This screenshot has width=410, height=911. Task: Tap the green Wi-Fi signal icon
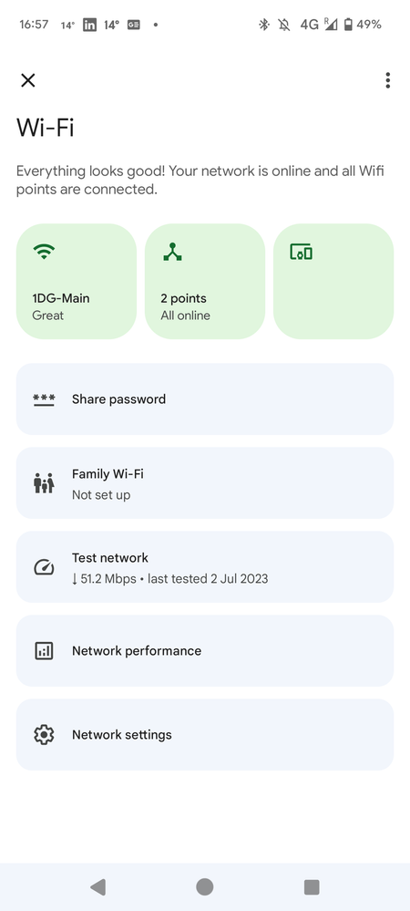(x=44, y=252)
